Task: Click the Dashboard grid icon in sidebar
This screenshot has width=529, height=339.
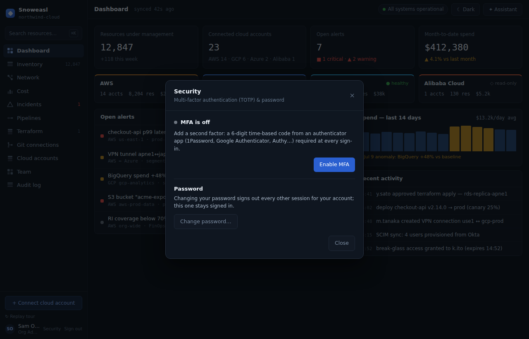Action: click(x=10, y=50)
